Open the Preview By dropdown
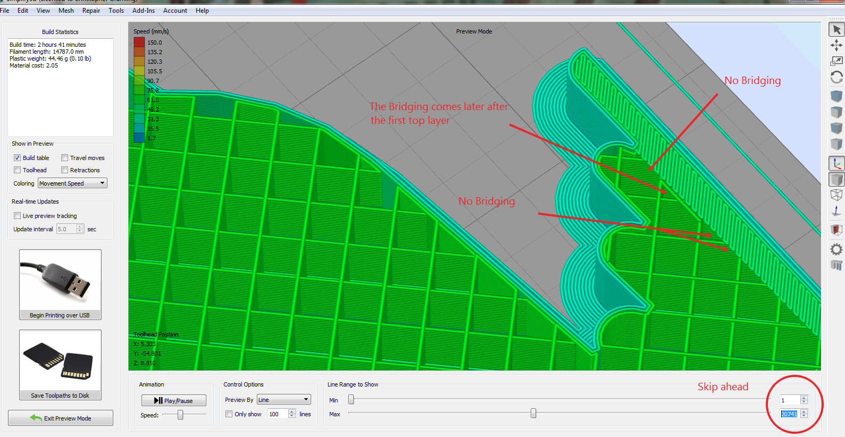 (x=284, y=400)
